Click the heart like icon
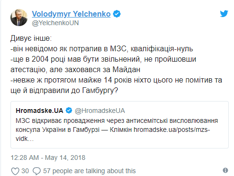 coord(15,171)
